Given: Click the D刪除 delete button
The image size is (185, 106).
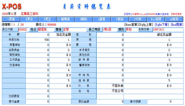Looking at the screenshot, I should [83, 19].
